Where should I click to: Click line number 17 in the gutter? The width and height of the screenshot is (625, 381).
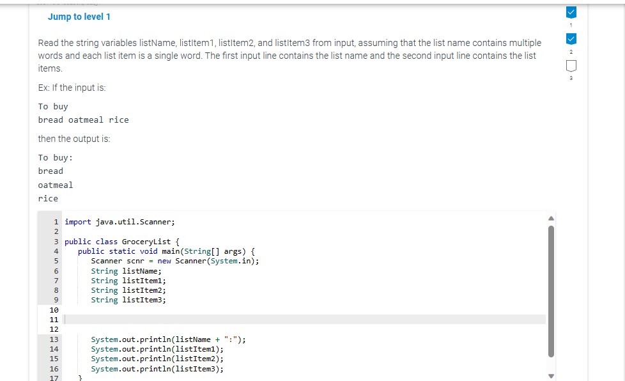[x=55, y=378]
